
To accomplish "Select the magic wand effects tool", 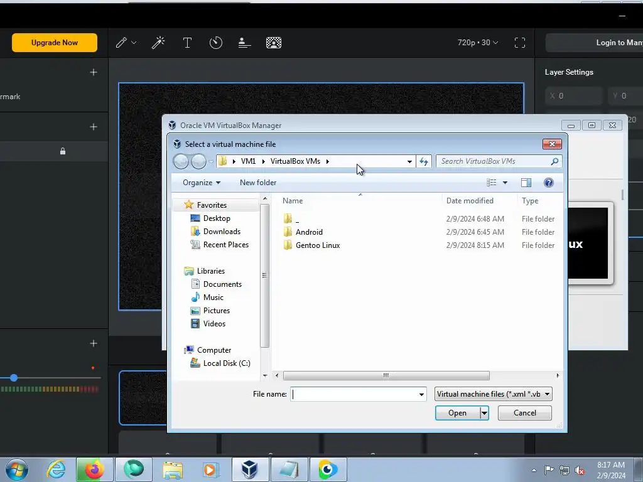I will [x=158, y=43].
